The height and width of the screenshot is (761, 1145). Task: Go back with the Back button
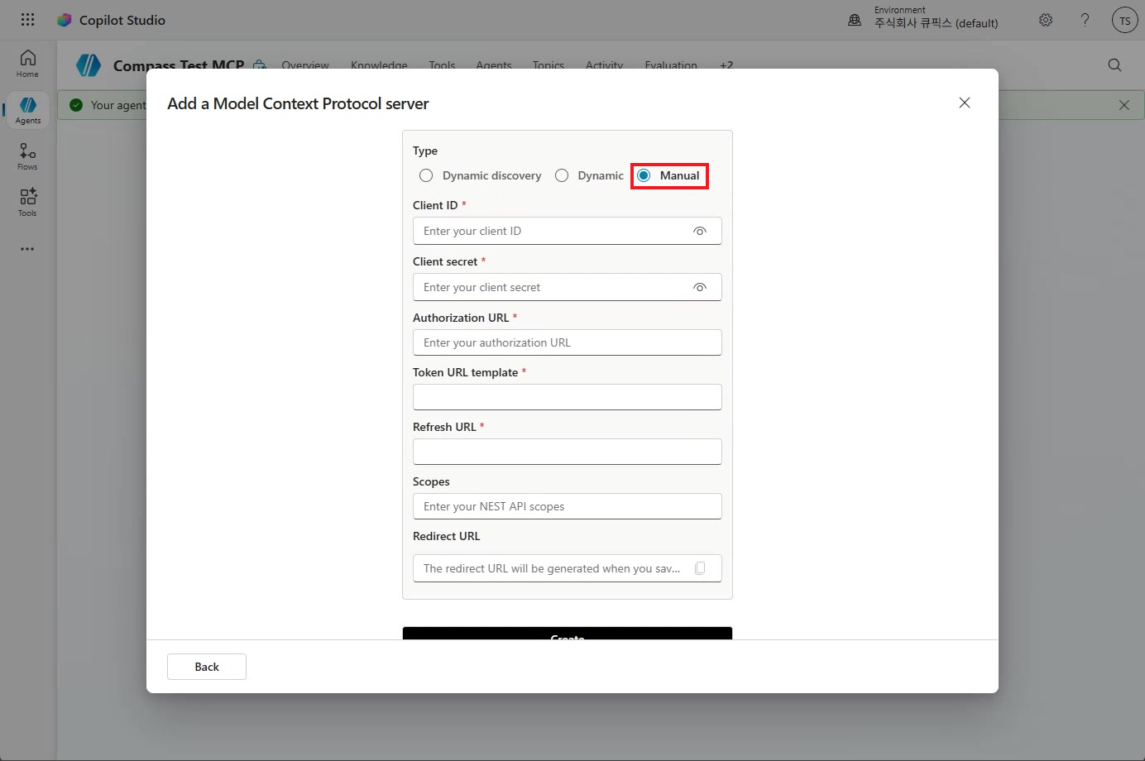(207, 667)
